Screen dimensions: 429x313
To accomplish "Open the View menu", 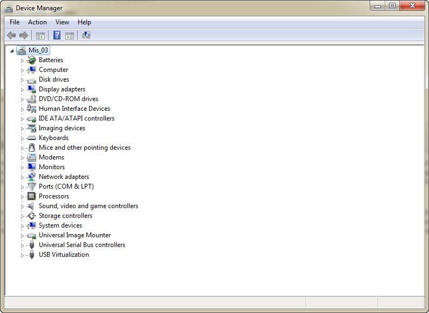I will pos(62,22).
